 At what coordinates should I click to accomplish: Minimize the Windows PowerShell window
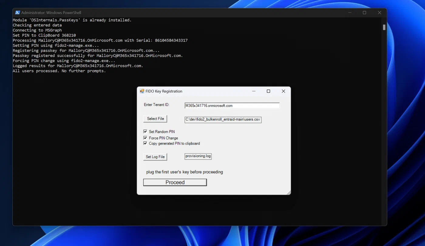(x=350, y=13)
